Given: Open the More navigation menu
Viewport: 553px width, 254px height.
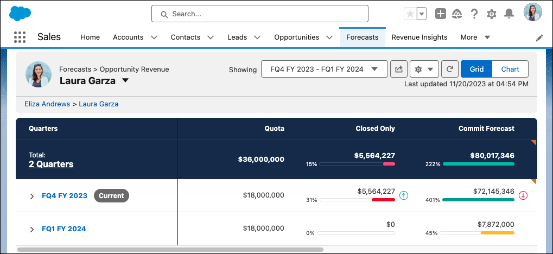Looking at the screenshot, I should point(475,37).
